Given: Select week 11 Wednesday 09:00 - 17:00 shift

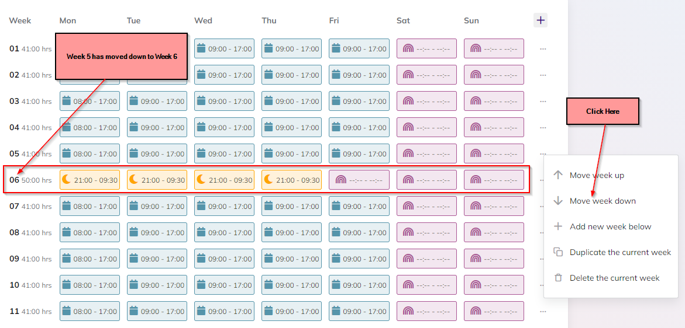Looking at the screenshot, I should coord(224,312).
